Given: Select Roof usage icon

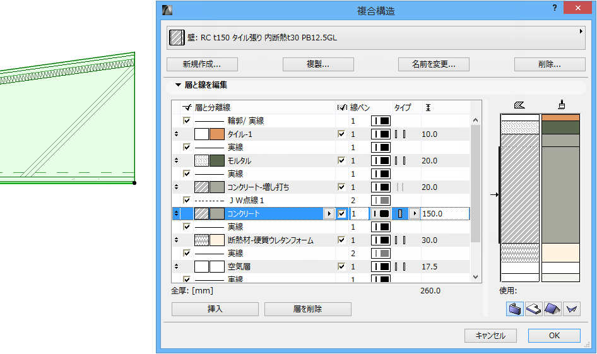Looking at the screenshot, I should [552, 309].
